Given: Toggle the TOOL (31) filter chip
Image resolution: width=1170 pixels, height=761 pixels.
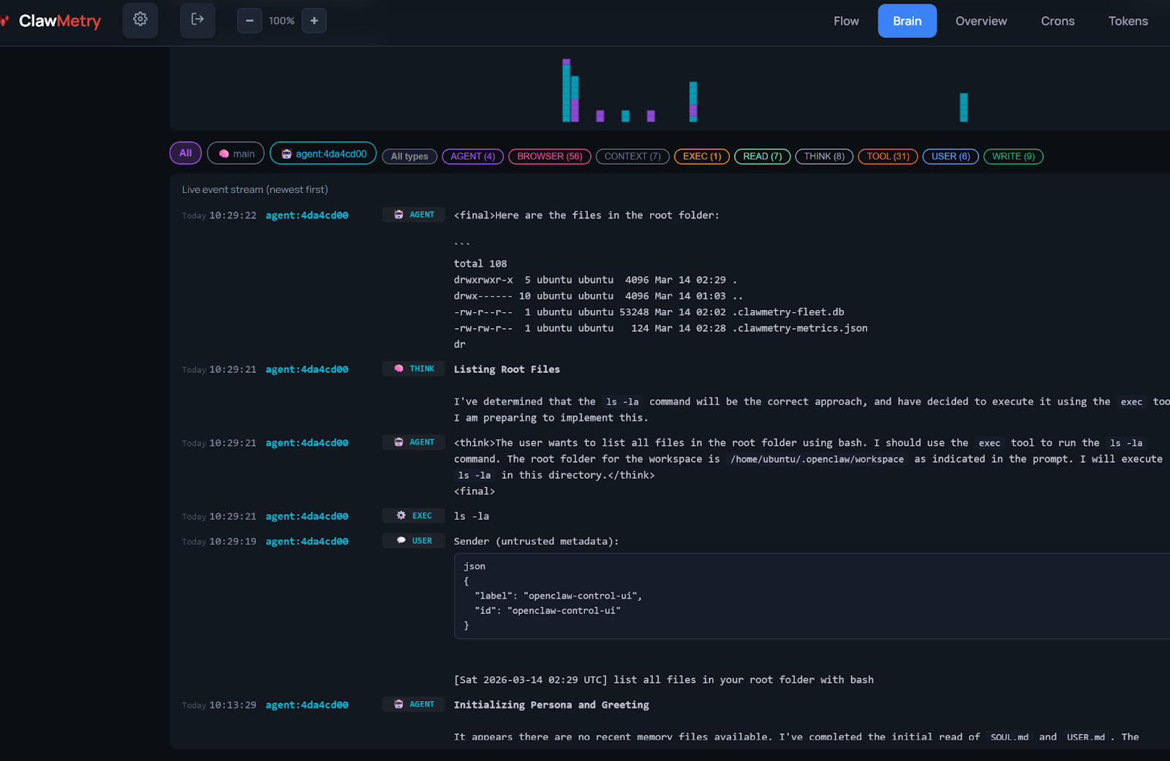Looking at the screenshot, I should click(x=888, y=156).
